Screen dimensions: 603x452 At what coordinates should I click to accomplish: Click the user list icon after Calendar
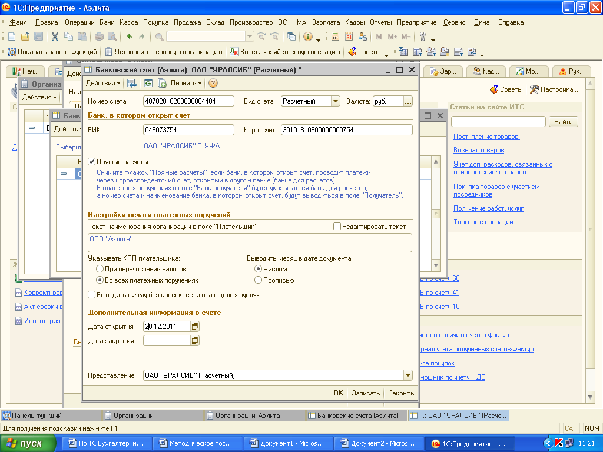click(x=362, y=37)
